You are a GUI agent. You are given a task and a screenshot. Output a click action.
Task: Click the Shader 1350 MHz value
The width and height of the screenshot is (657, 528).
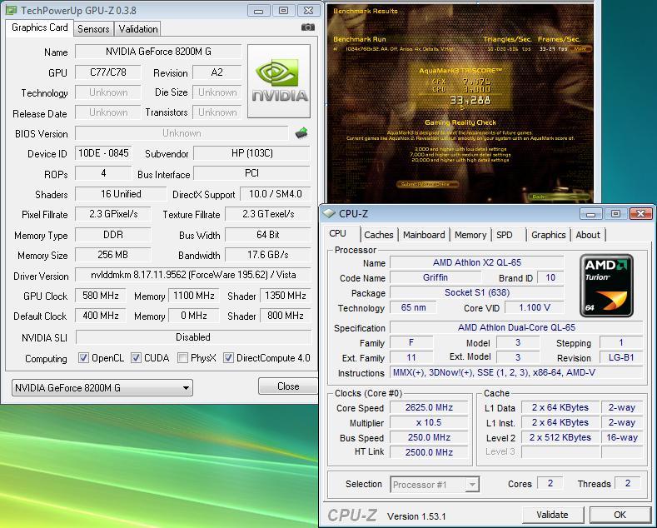[x=286, y=295]
